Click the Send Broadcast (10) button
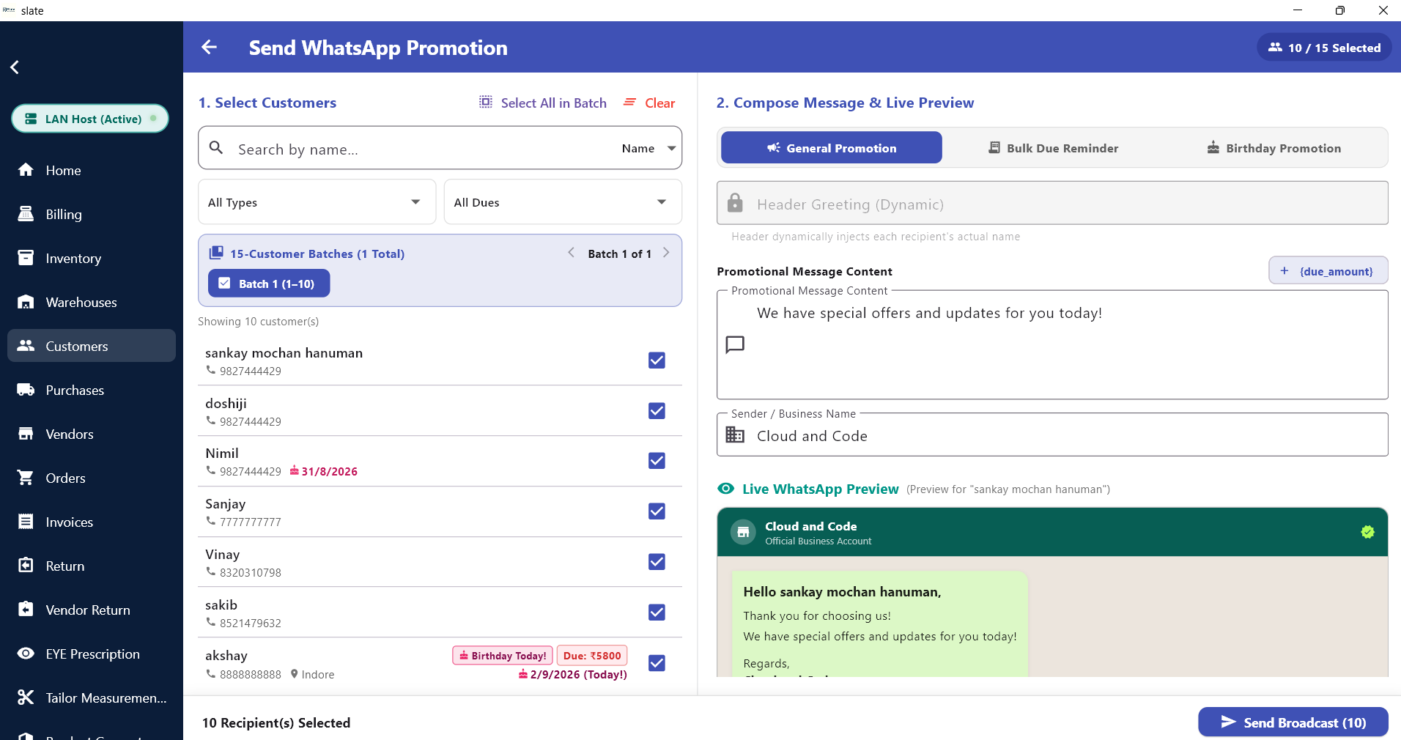The height and width of the screenshot is (740, 1401). 1293,722
